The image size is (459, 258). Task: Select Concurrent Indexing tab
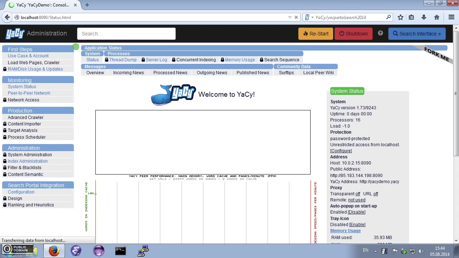coord(196,60)
